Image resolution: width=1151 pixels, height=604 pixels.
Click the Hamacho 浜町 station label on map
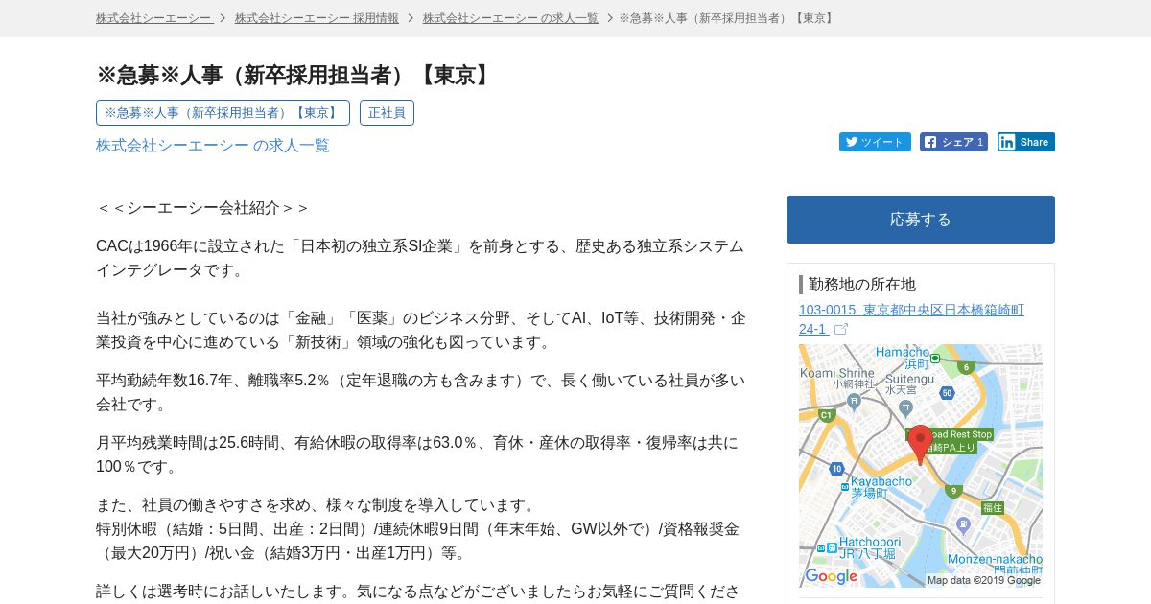(903, 357)
